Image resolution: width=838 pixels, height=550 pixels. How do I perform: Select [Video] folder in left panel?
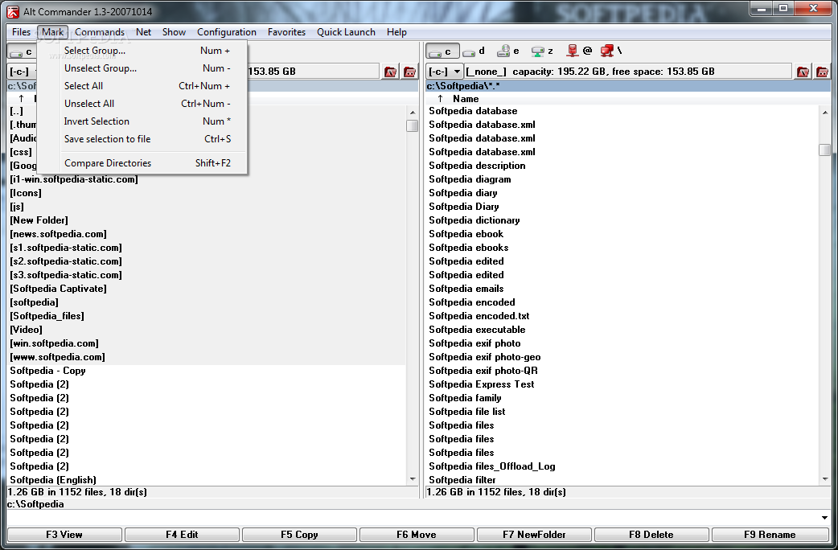(x=27, y=330)
